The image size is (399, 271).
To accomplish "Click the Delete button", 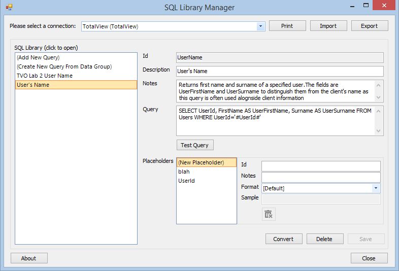I will pyautogui.click(x=325, y=239).
